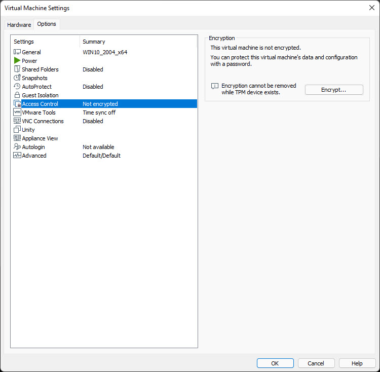This screenshot has height=372, width=380.
Task: Select the Guest Isolation label
Action: tap(40, 95)
